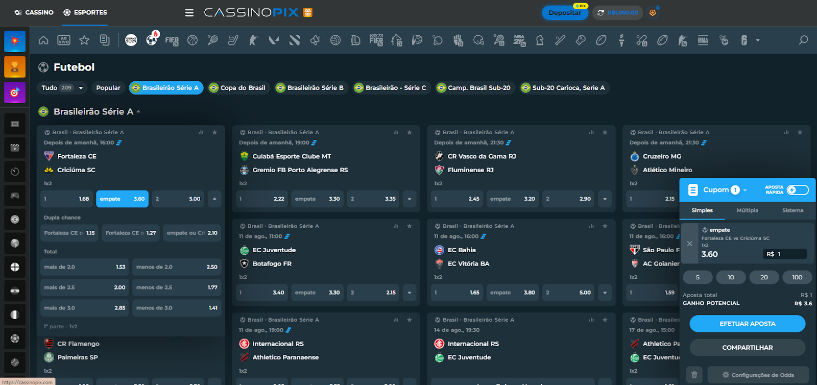
Task: Collapse the Brasileirão Série A section
Action: click(x=138, y=112)
